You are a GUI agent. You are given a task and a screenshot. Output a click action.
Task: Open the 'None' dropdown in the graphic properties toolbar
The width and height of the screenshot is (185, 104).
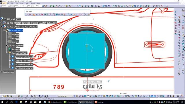point(39,6)
